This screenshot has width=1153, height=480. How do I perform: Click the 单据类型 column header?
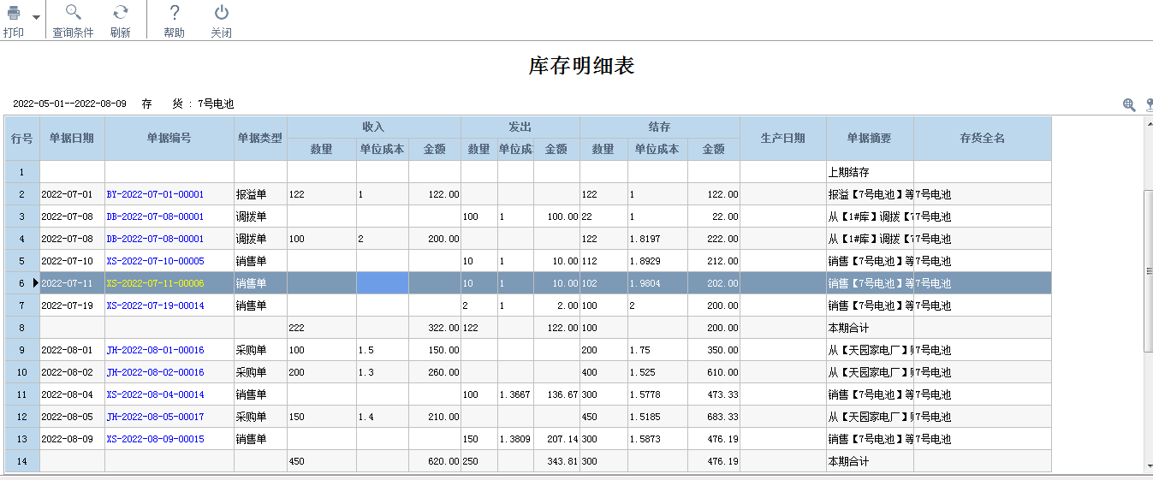[x=260, y=139]
